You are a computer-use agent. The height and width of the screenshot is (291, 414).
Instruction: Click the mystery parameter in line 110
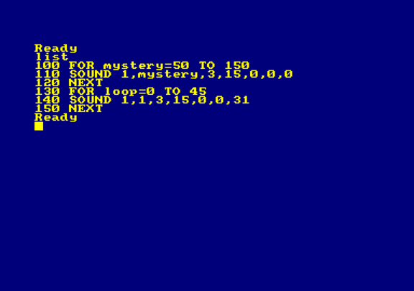click(x=167, y=75)
